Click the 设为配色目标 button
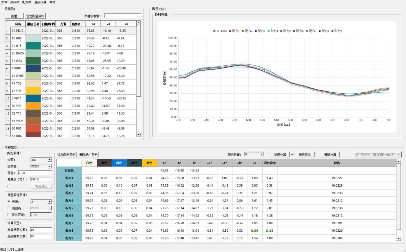This screenshot has height=252, width=406. 36,16
